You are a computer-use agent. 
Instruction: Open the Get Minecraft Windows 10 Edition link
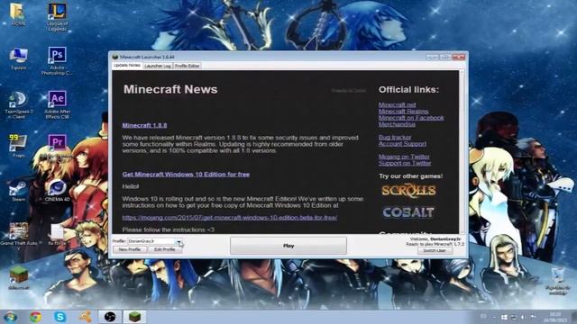tap(186, 174)
